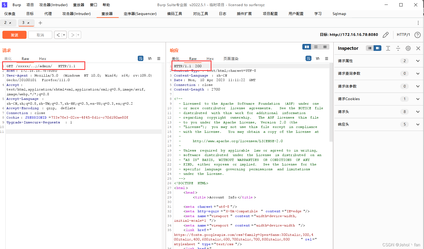Viewport: 424px width, 249px height.
Task: Expand all Inspector sections icon
Action: click(x=388, y=48)
